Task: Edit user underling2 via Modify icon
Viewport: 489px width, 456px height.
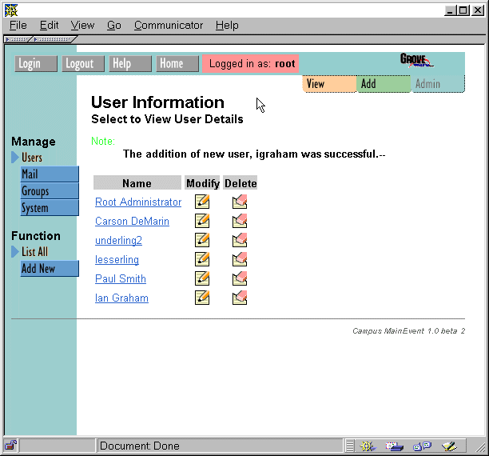Action: tap(202, 240)
